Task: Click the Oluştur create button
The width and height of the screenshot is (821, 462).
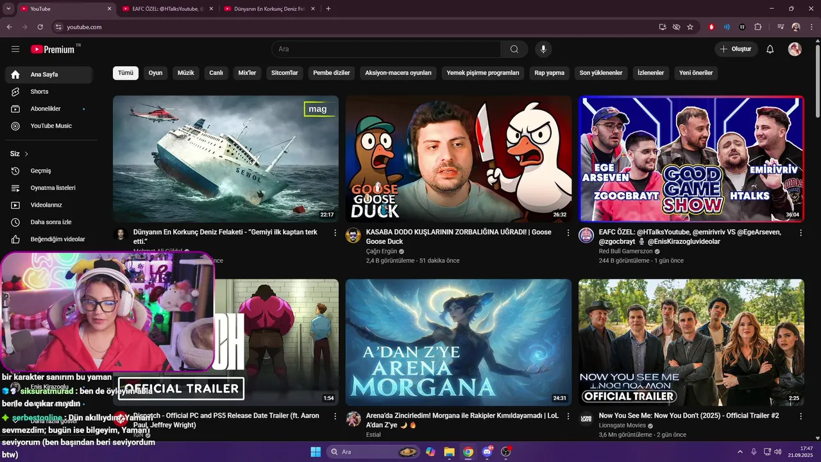Action: [x=736, y=49]
